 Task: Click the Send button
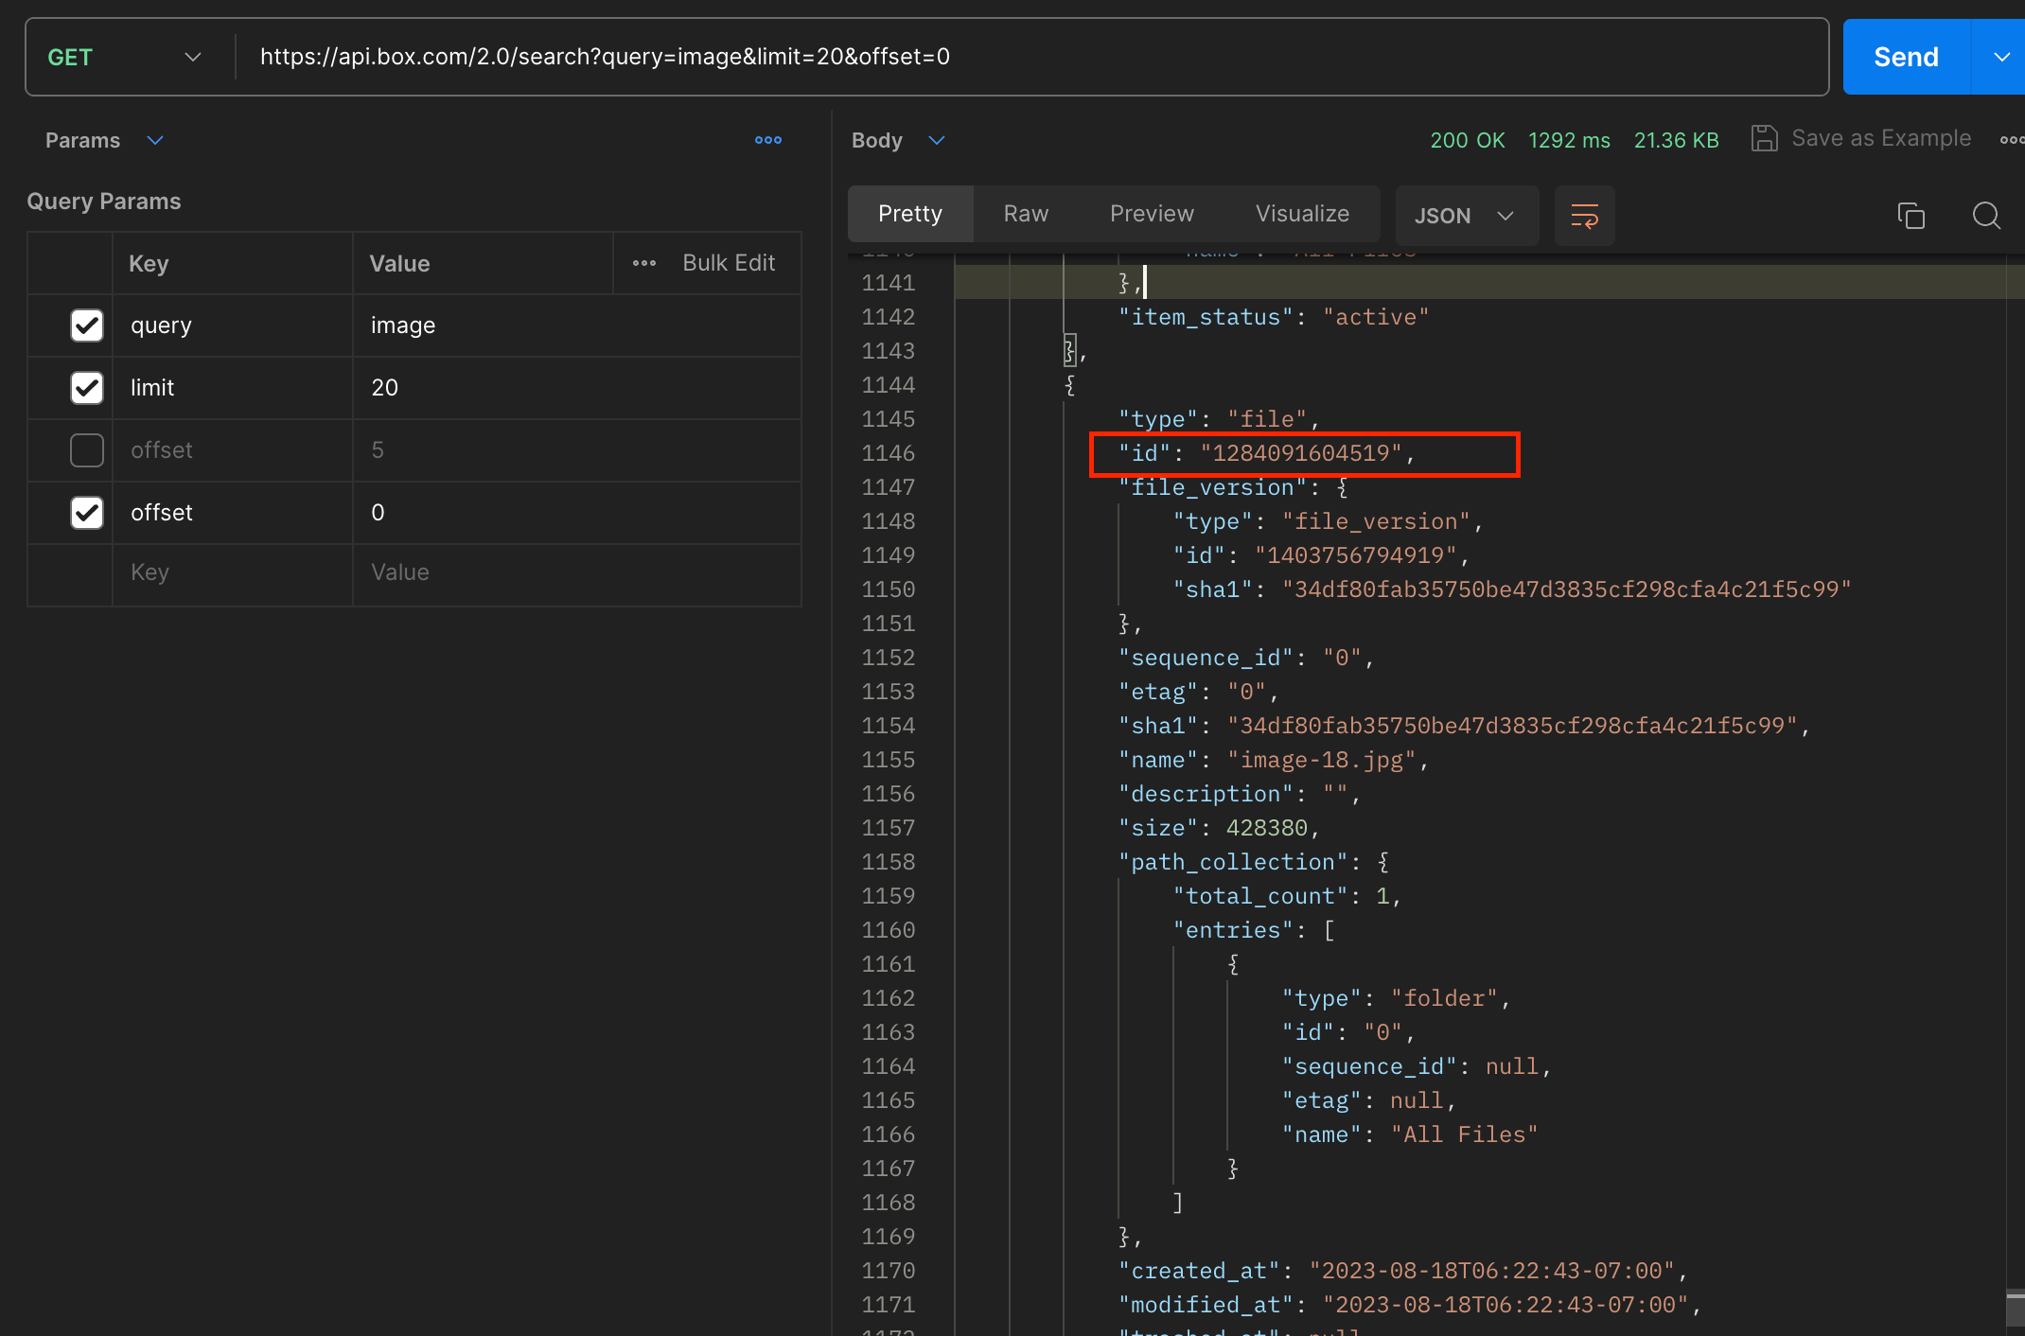click(1906, 57)
